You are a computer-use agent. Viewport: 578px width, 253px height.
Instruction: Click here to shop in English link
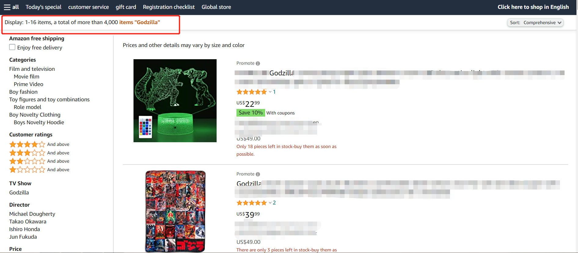(x=533, y=7)
